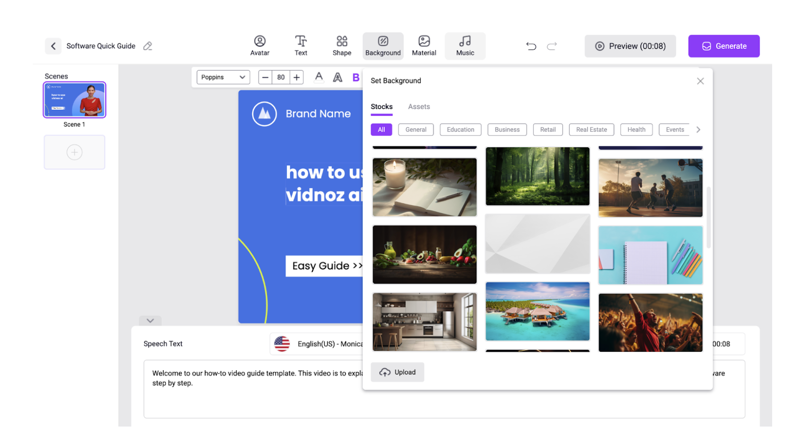Click the Upload button
Image resolution: width=802 pixels, height=446 pixels.
397,372
